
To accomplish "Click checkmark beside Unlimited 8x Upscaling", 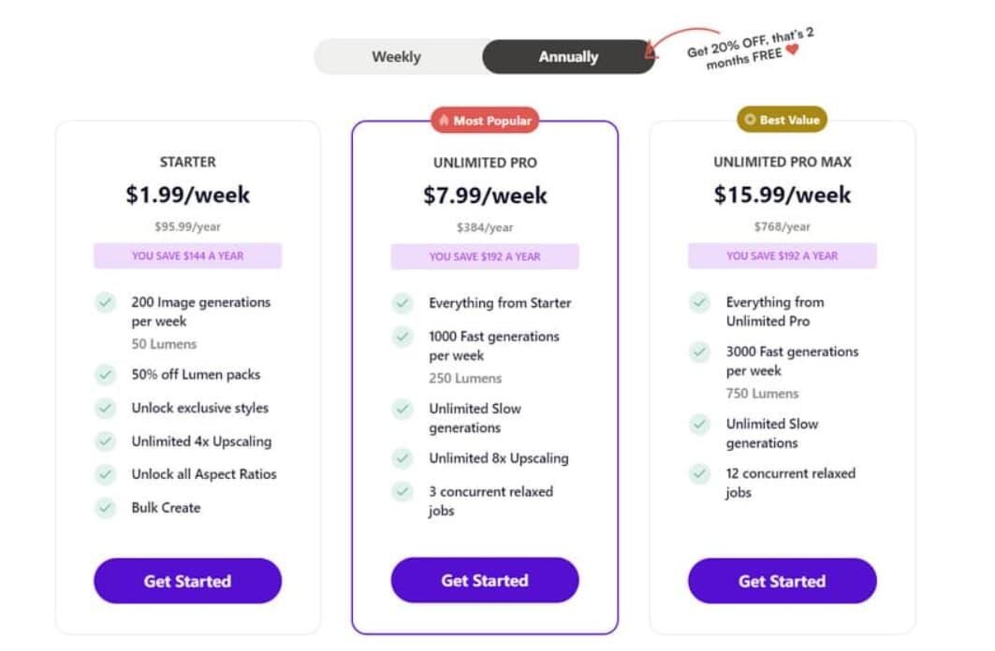I will [402, 458].
